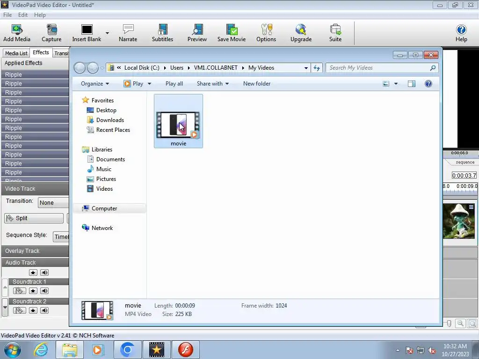The image size is (479, 359).
Task: Open VideoPad Help icon
Action: (461, 33)
